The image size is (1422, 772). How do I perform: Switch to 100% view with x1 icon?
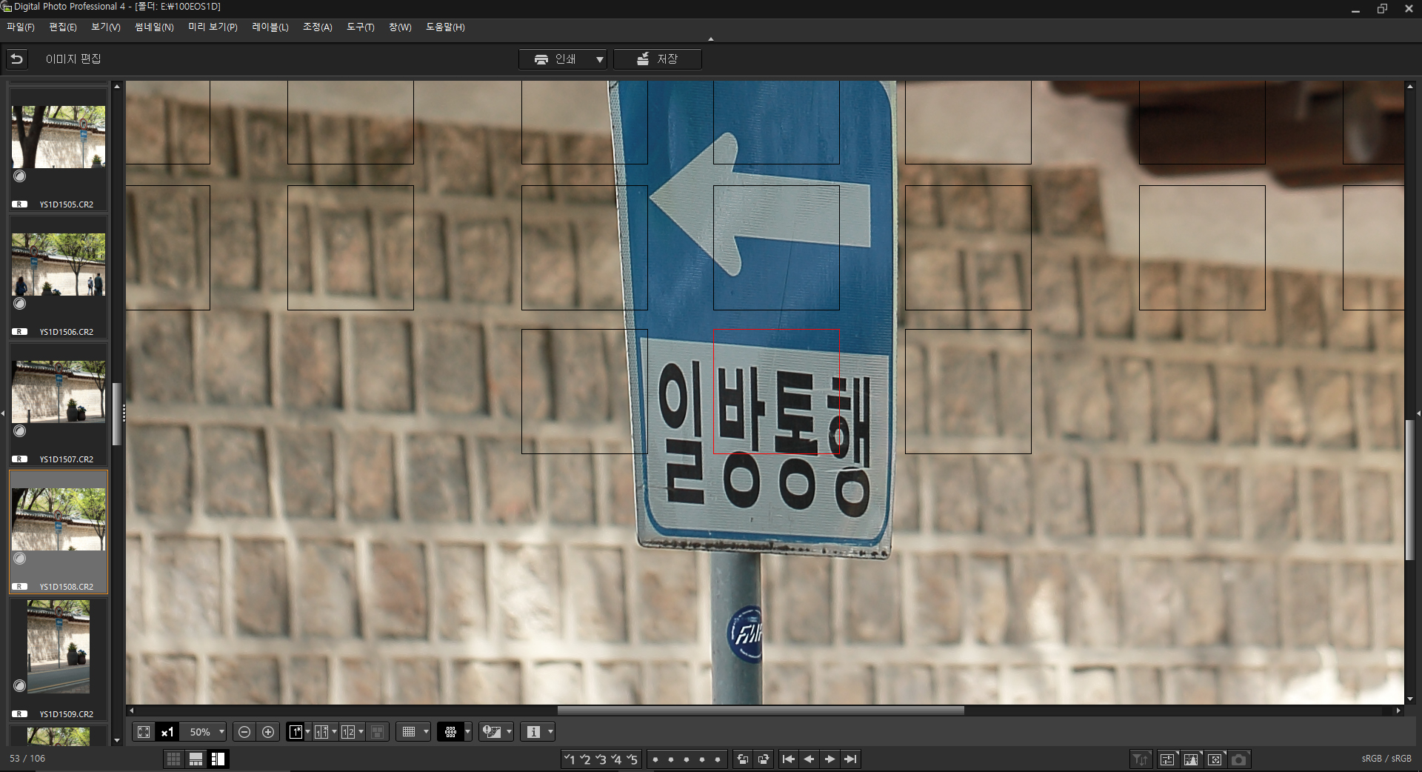point(167,732)
